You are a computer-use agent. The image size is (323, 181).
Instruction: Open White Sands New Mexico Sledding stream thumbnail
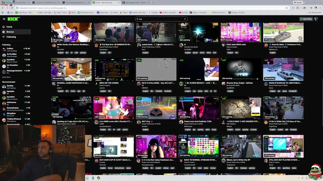(71, 32)
